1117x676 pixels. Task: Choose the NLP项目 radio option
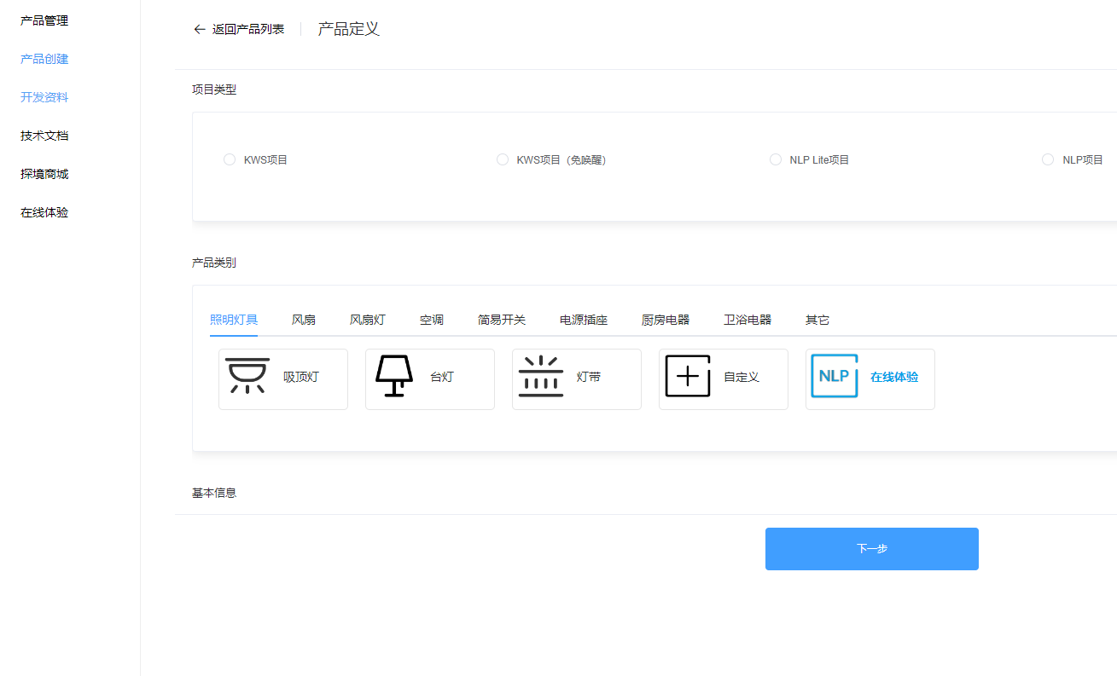pos(1048,159)
